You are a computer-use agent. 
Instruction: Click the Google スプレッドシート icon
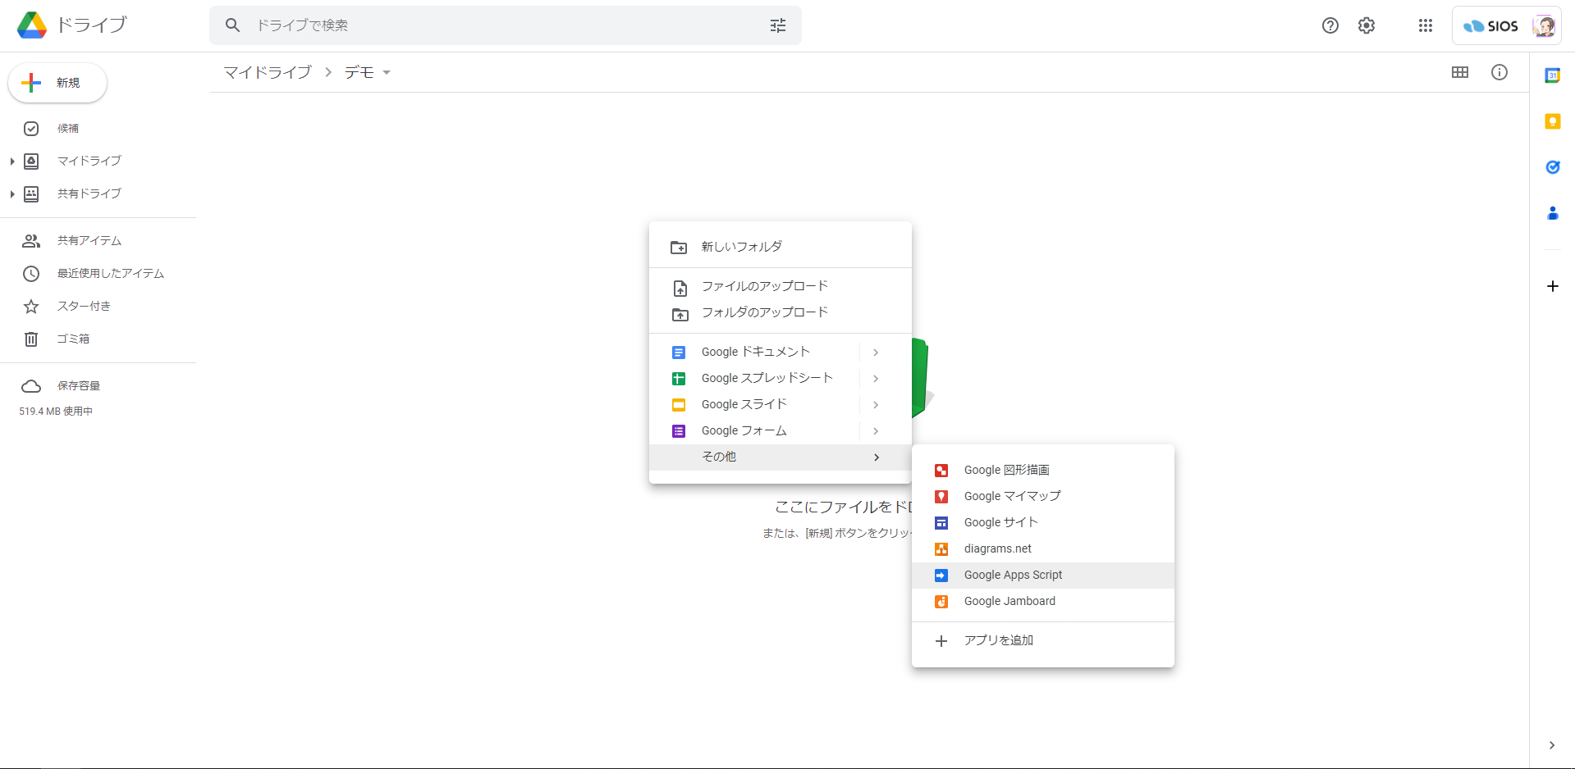click(679, 379)
